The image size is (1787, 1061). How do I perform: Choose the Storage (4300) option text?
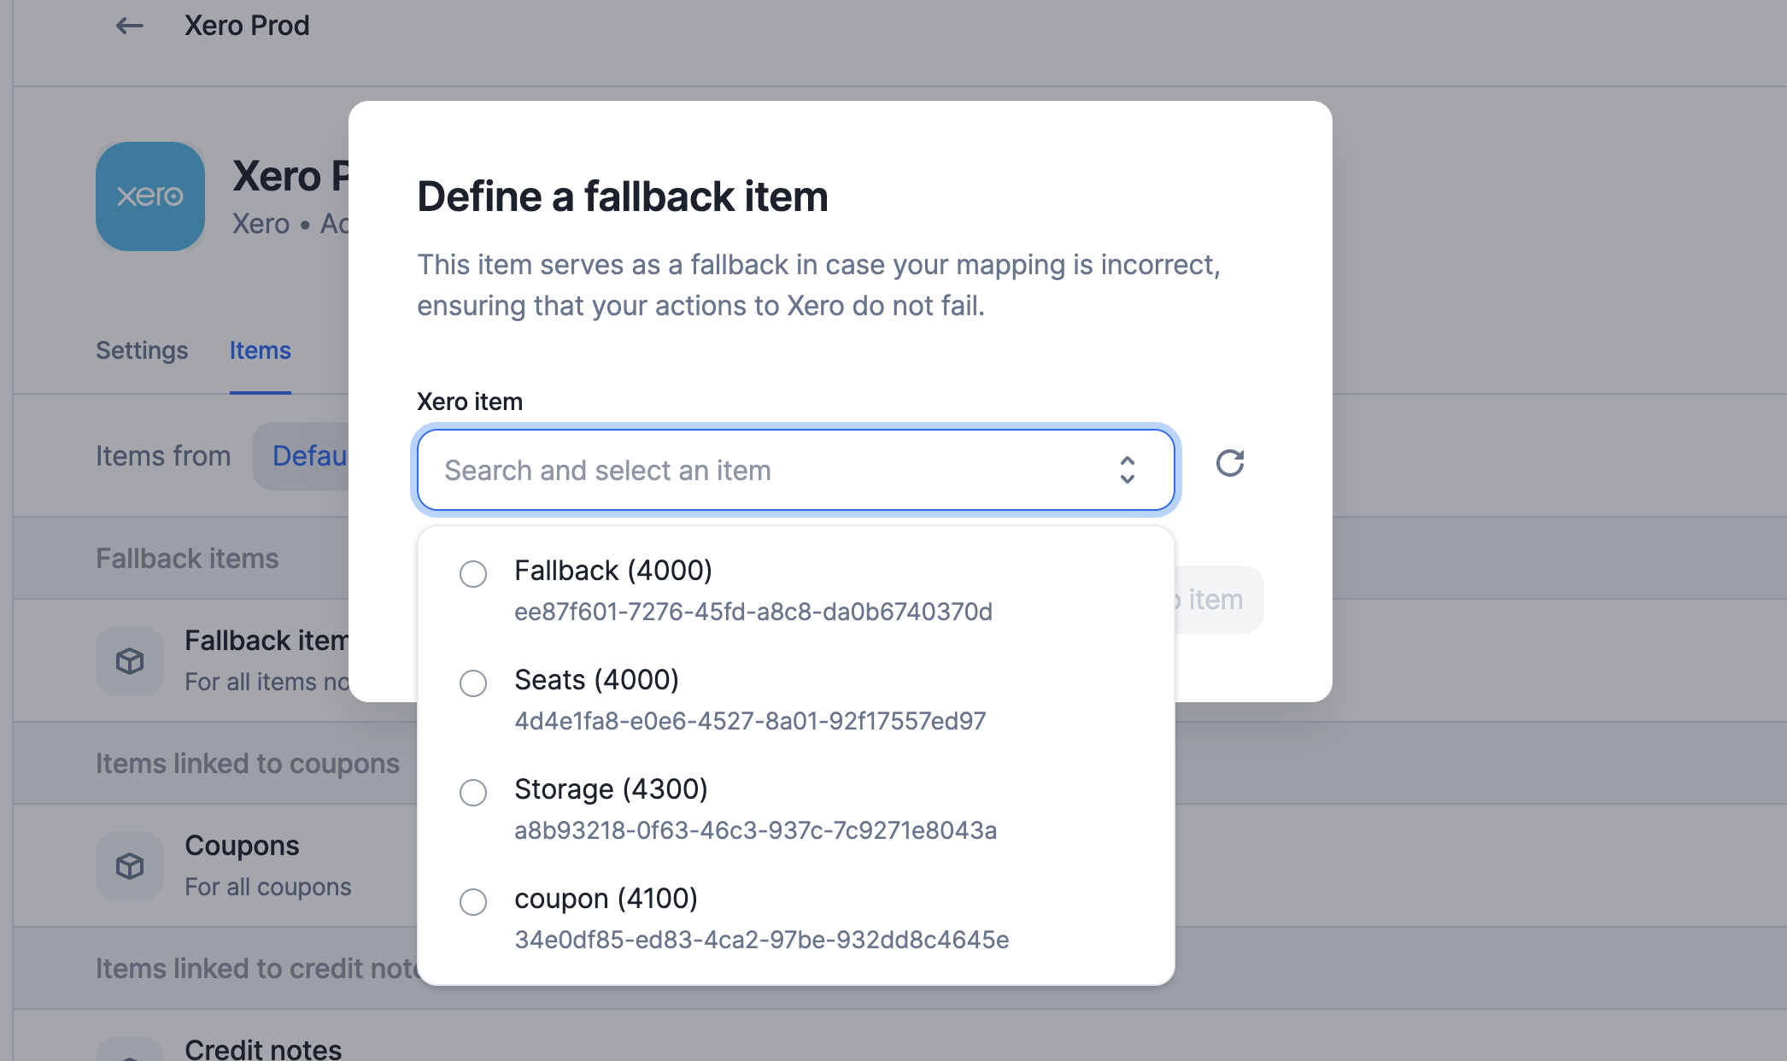(x=611, y=789)
